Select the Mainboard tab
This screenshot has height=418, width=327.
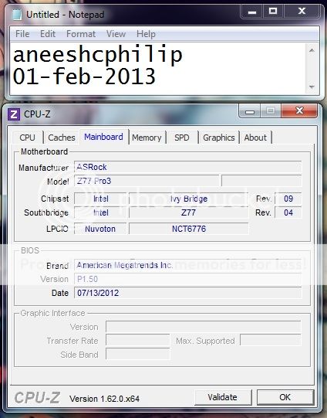click(104, 137)
